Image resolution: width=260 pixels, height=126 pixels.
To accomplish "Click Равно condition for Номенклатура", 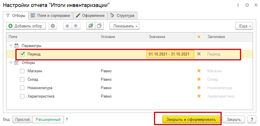I will tap(106, 88).
